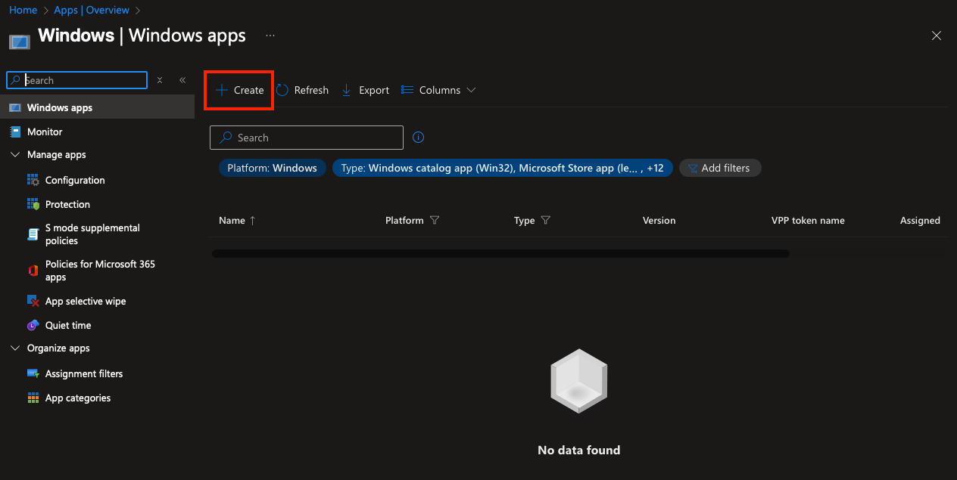The width and height of the screenshot is (957, 480).
Task: Click the Refresh label in toolbar
Action: point(311,90)
